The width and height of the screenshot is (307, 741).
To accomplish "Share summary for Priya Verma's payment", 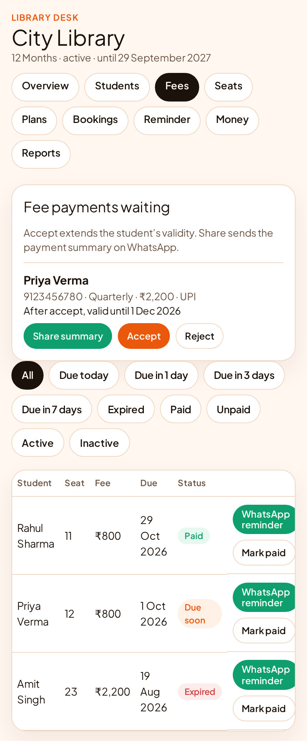I will (x=68, y=336).
